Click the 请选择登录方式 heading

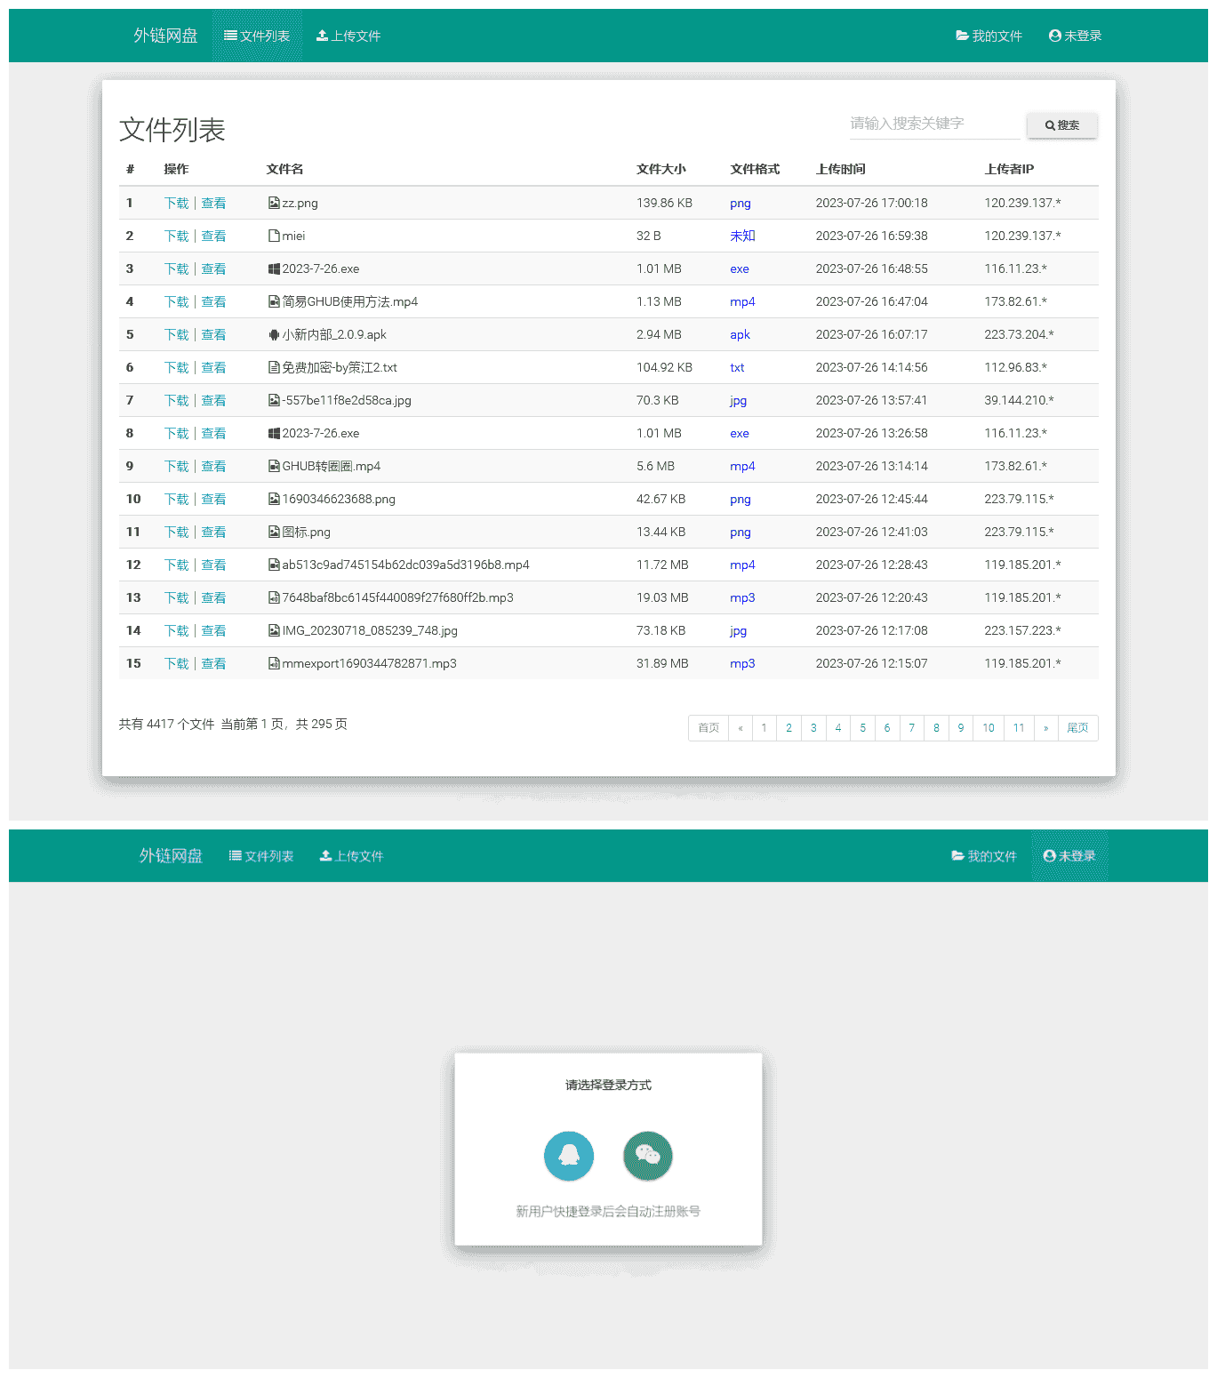point(608,1085)
